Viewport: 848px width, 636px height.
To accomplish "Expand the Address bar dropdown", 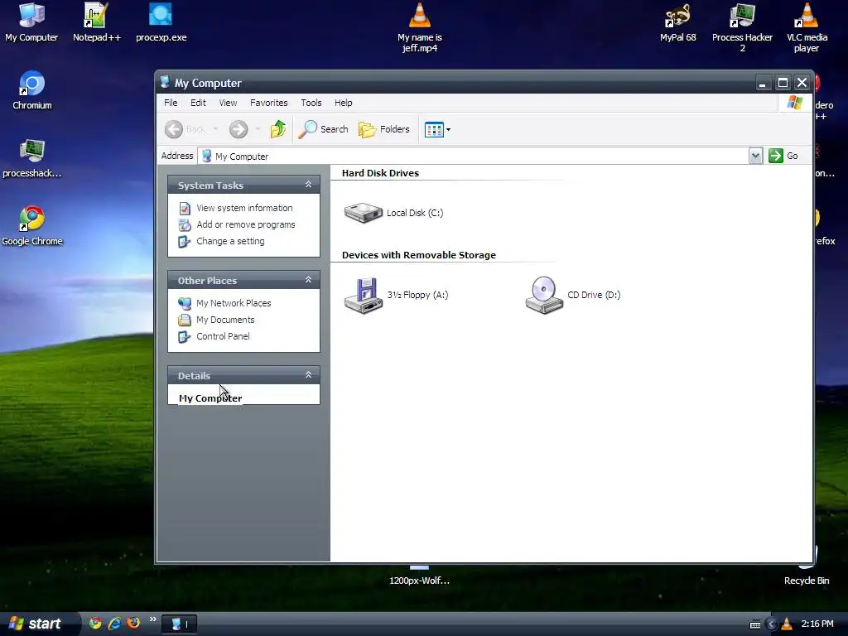I will (755, 156).
